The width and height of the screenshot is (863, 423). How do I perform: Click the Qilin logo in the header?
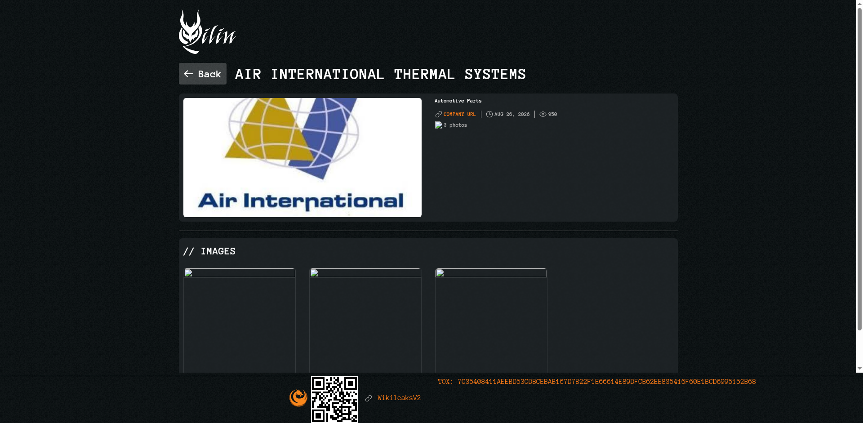[x=207, y=32]
